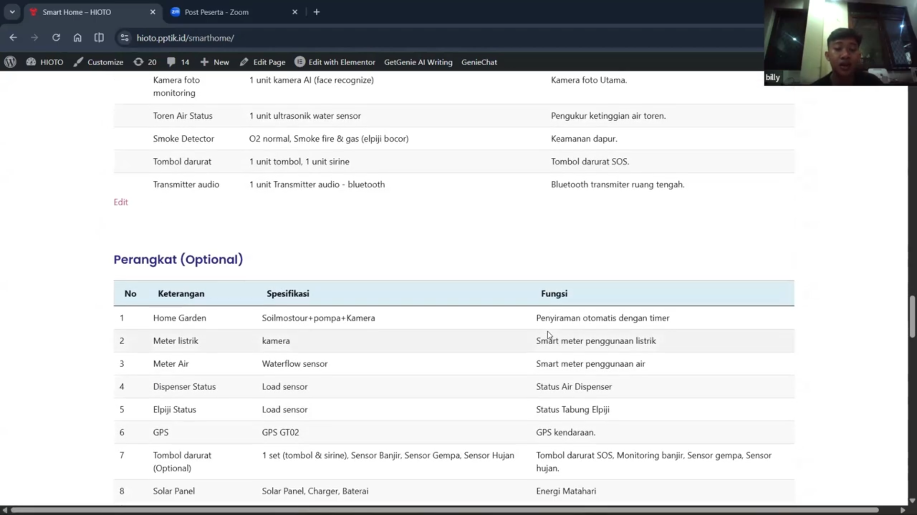Go to browser home icon

point(77,38)
